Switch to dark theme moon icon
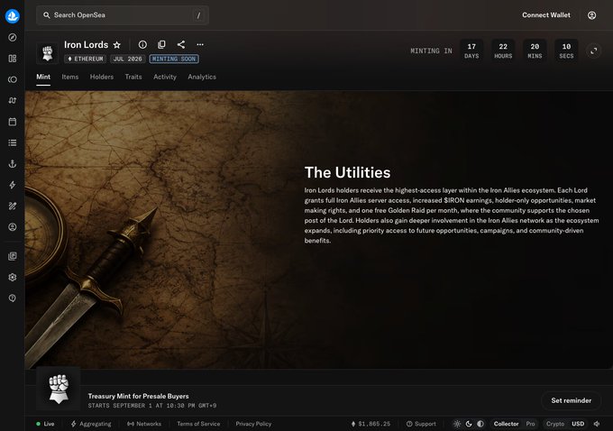The height and width of the screenshot is (431, 613). [x=469, y=424]
